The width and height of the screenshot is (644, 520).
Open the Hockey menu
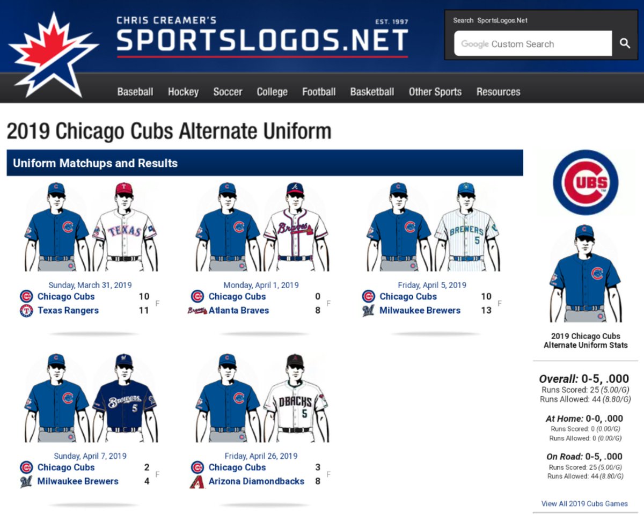click(183, 92)
